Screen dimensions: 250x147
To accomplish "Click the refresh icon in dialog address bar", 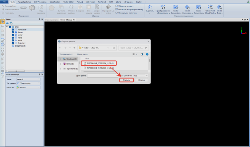I will coord(114,48).
